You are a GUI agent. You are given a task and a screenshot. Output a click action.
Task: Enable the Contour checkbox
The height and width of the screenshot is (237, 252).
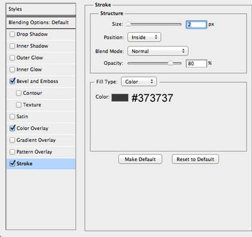[18, 93]
